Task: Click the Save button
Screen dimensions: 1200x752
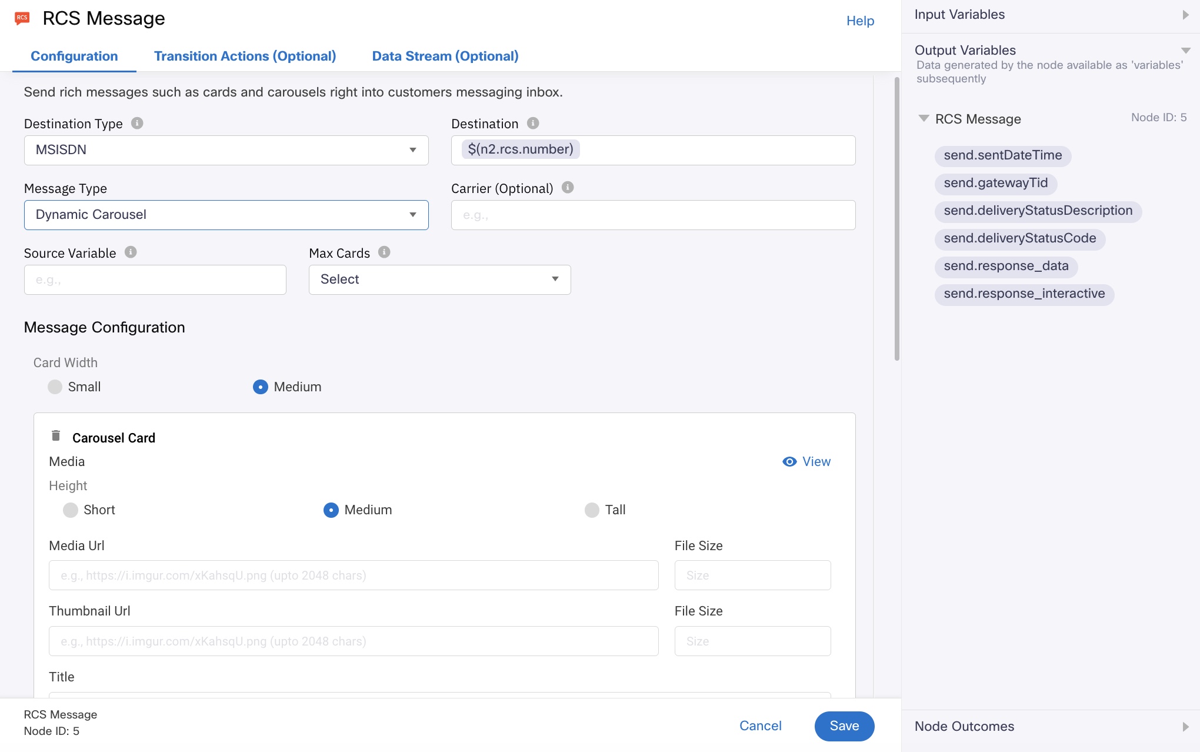Action: pyautogui.click(x=844, y=726)
